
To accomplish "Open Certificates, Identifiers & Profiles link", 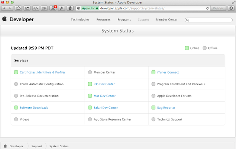I will click(x=43, y=72).
